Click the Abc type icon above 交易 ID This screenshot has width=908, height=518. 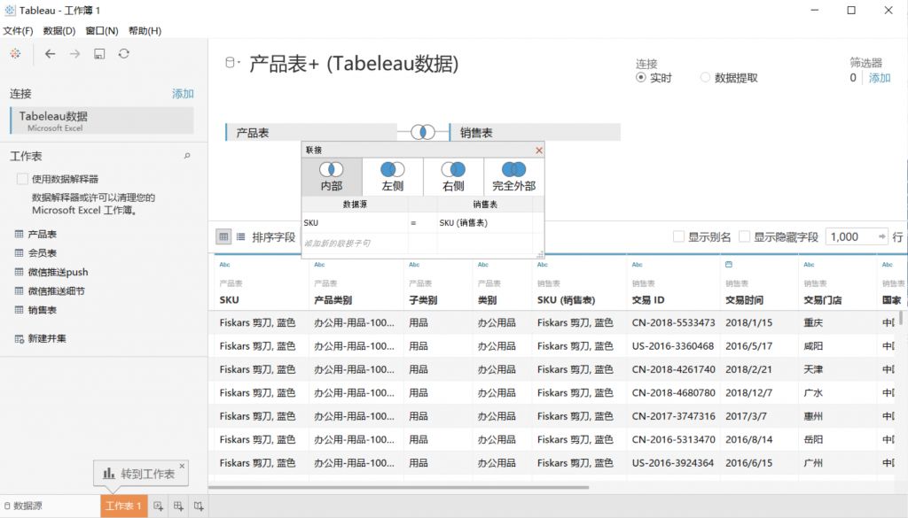pos(637,265)
